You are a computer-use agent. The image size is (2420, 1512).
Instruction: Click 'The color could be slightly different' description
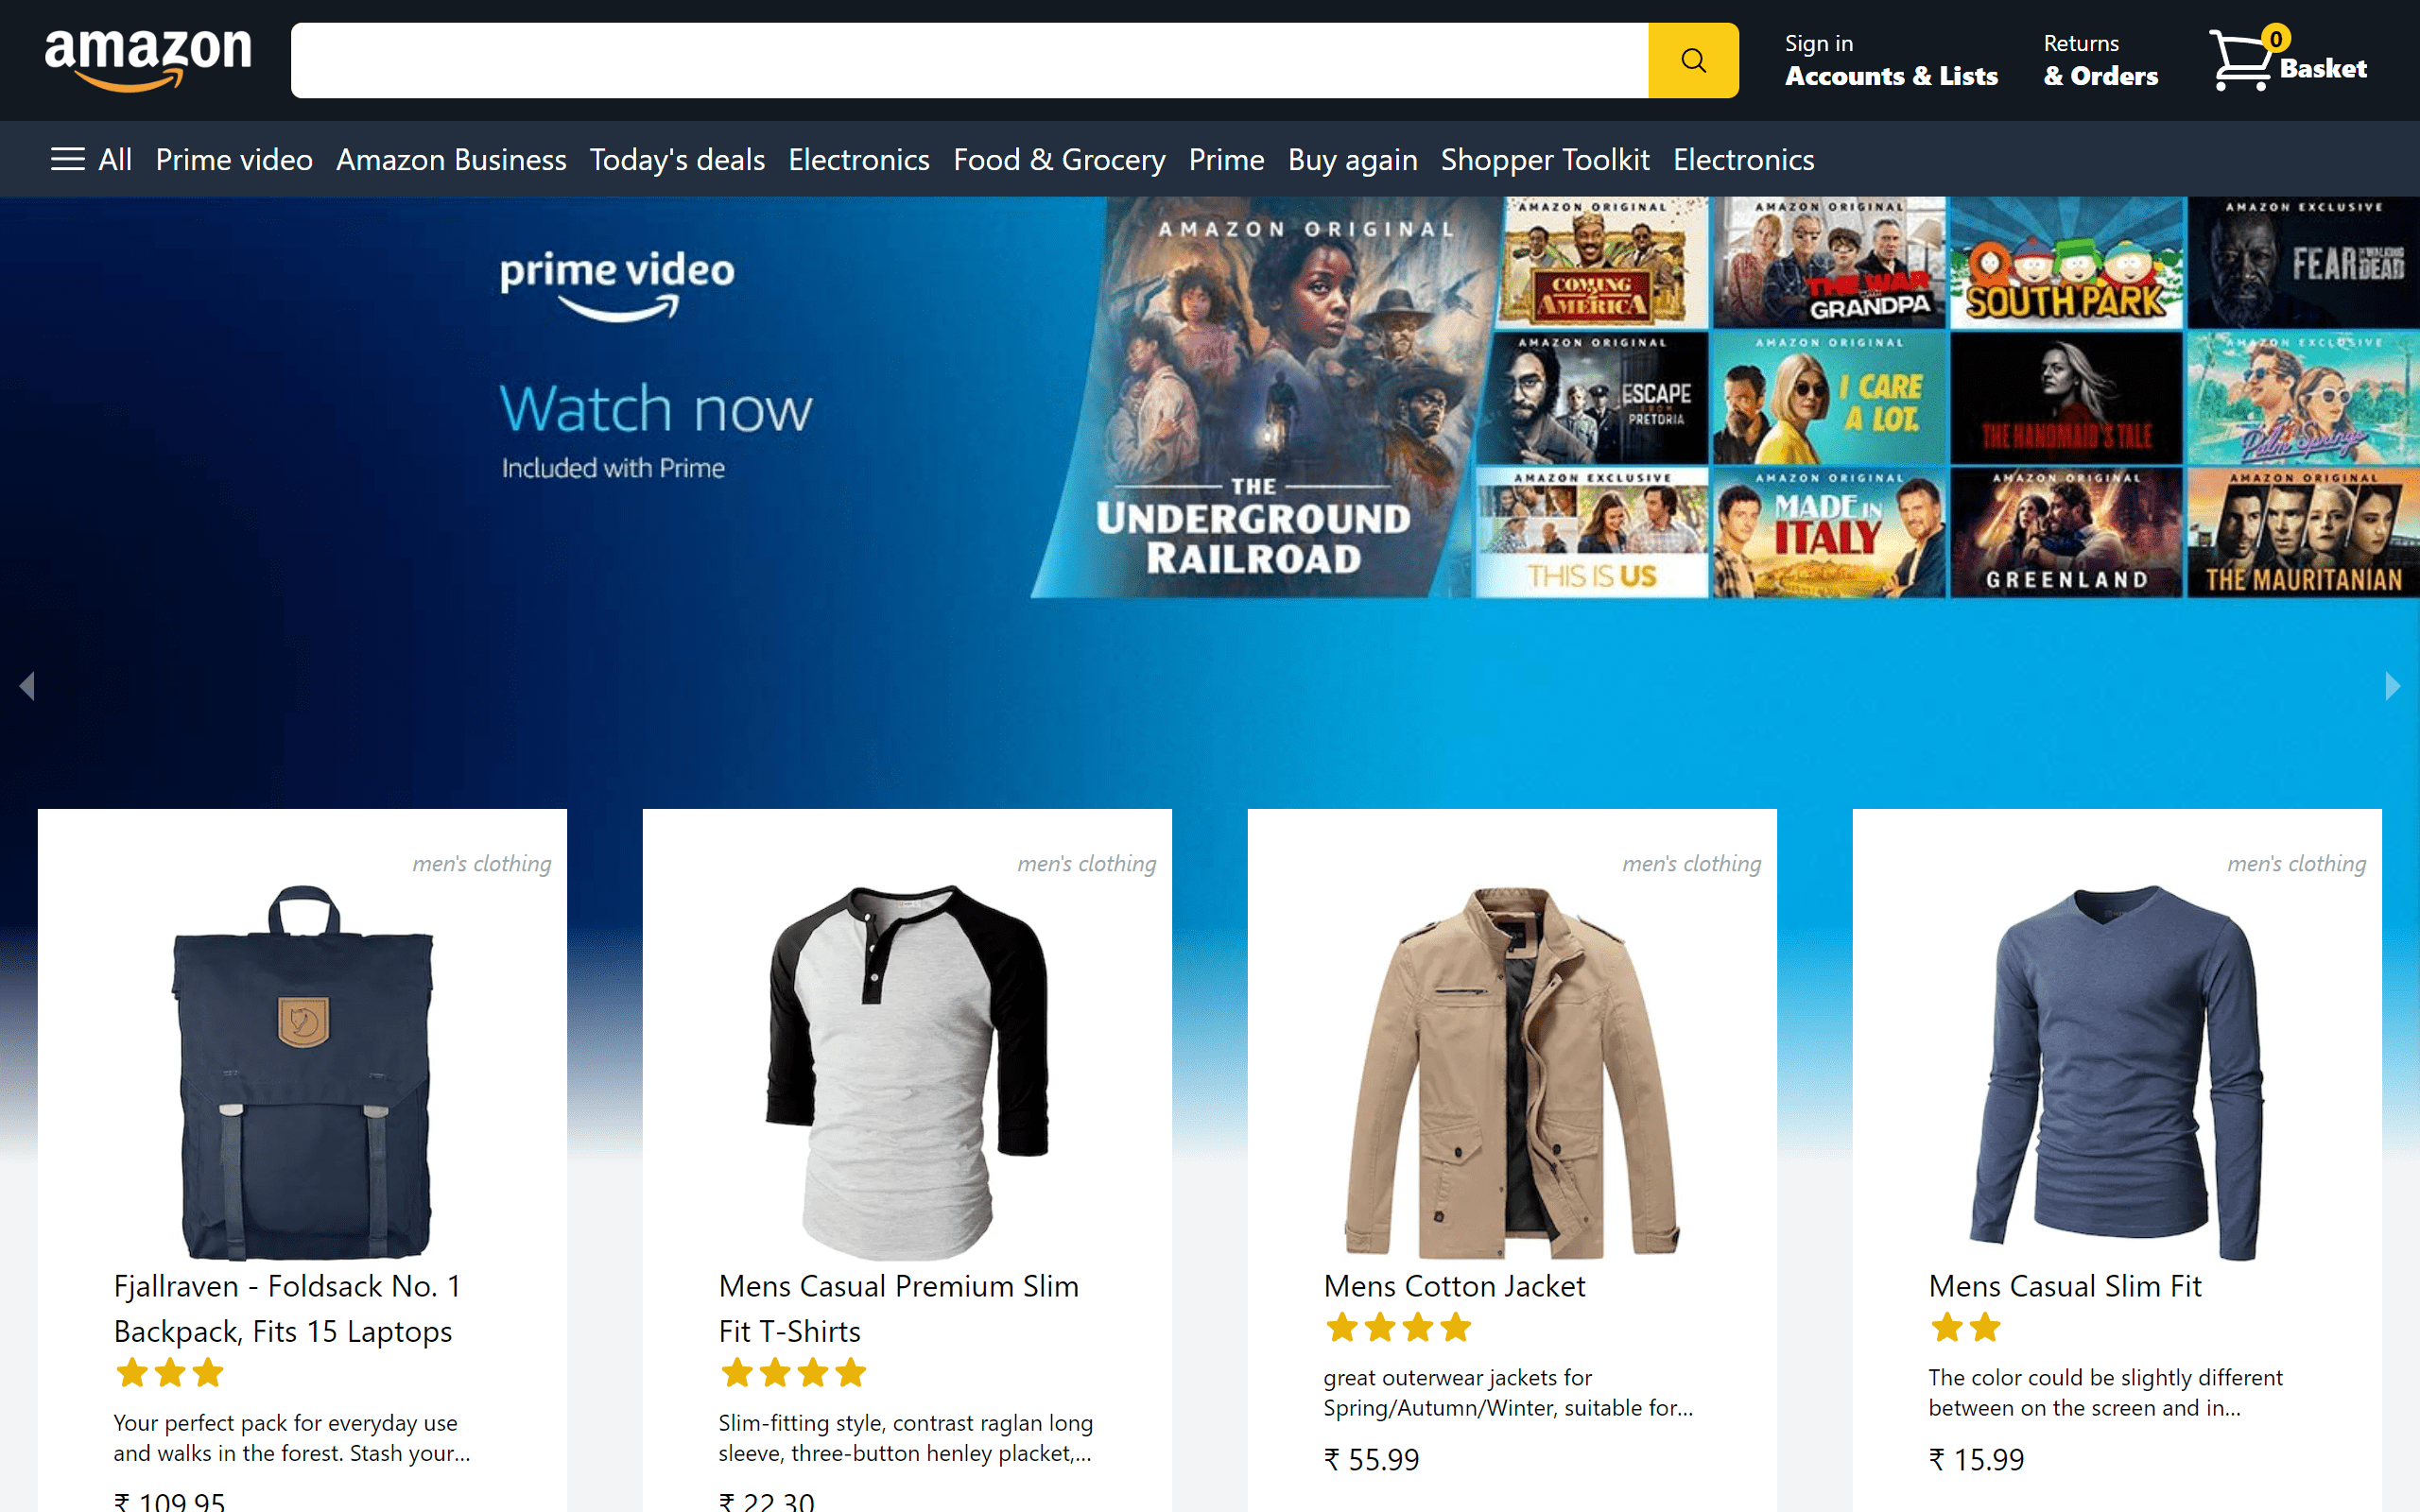point(2105,1393)
